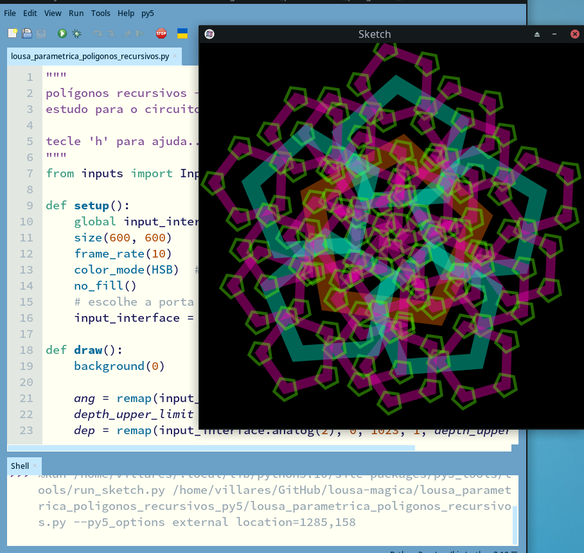Image resolution: width=584 pixels, height=553 pixels.
Task: Stop the running sketch
Action: (161, 33)
